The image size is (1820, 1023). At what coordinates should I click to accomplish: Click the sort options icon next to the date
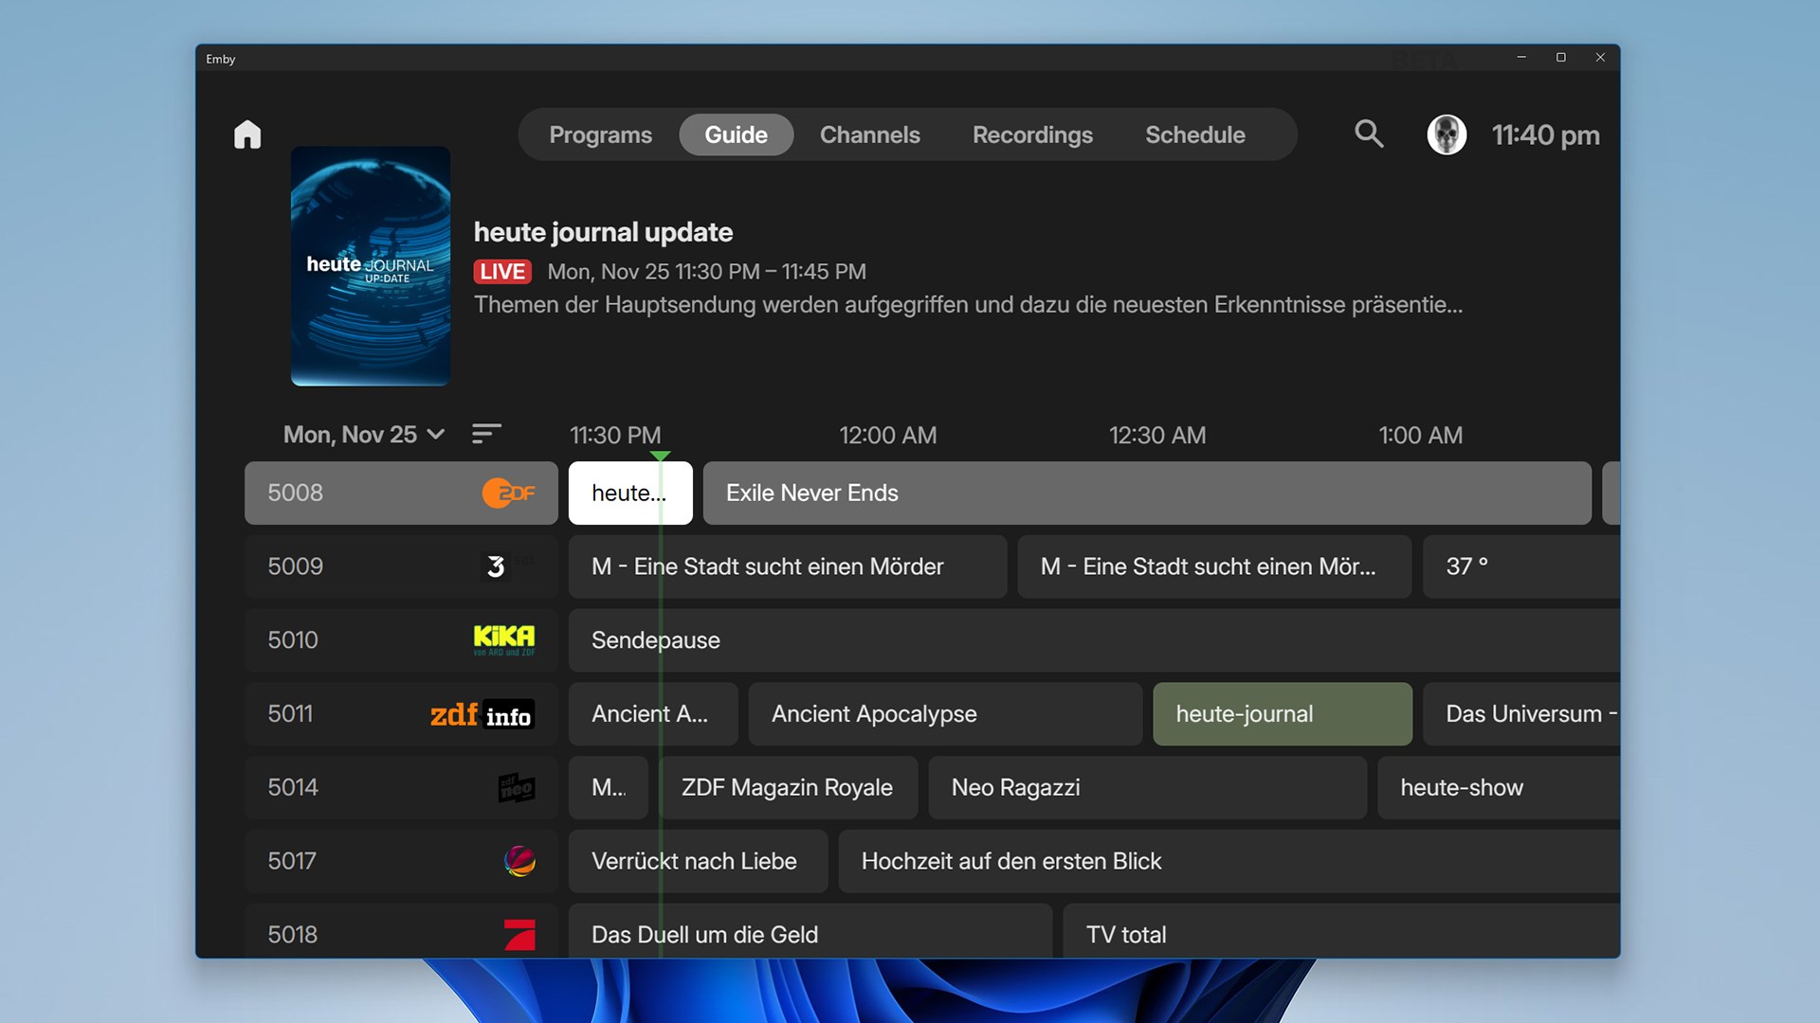pyautogui.click(x=486, y=434)
